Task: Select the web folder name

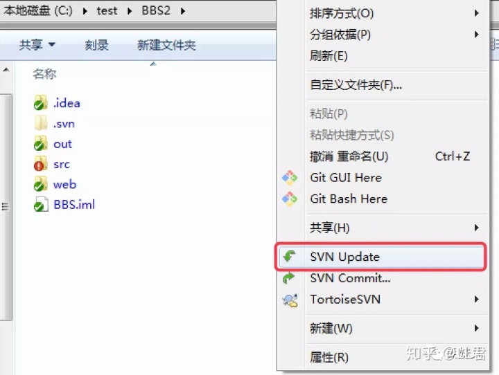Action: (x=64, y=185)
